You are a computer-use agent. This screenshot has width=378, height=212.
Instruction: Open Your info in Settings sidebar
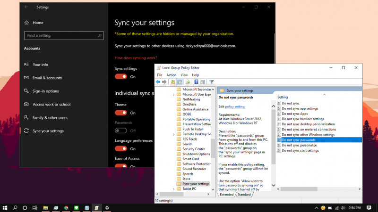click(x=40, y=65)
